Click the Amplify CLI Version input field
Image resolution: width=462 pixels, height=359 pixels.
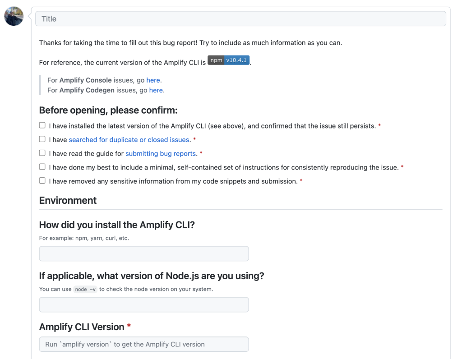coord(143,344)
